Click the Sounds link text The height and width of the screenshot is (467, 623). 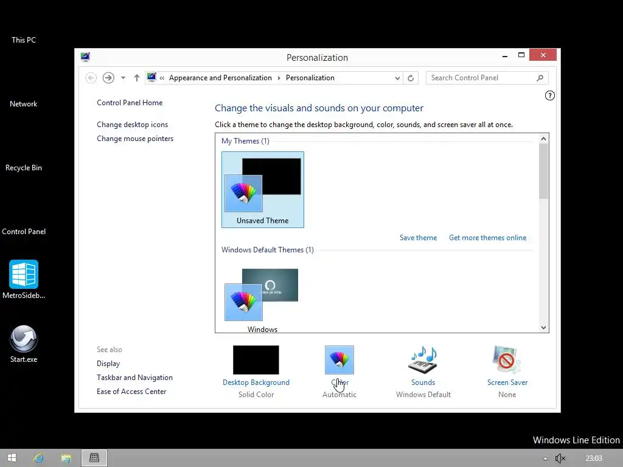(x=423, y=382)
